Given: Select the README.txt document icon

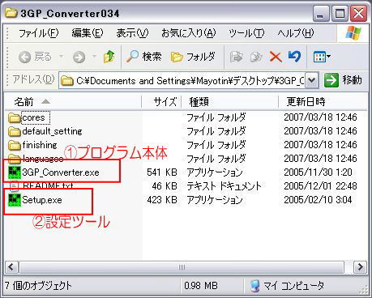Looking at the screenshot, I should (15, 185).
